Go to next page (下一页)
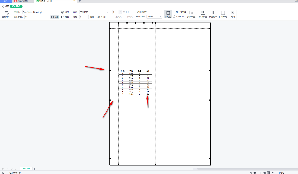The height and width of the screenshot is (174, 298). click(128, 17)
